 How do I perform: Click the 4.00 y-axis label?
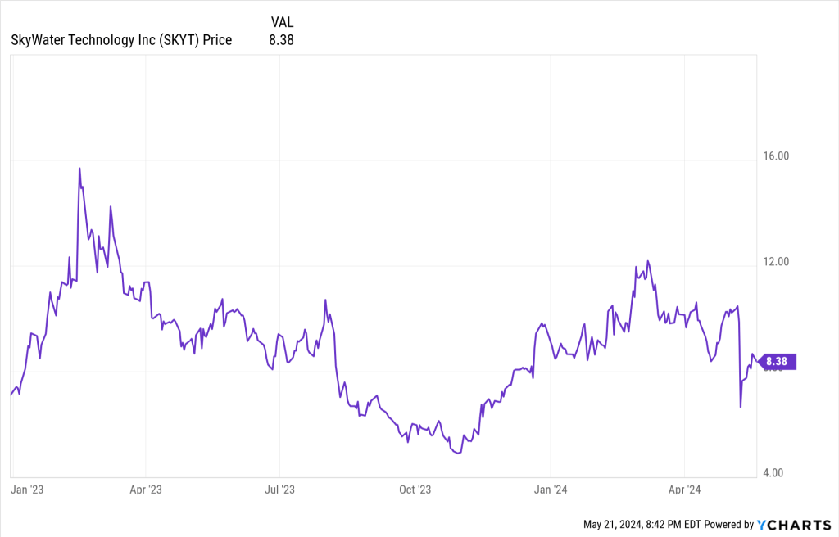click(x=774, y=472)
